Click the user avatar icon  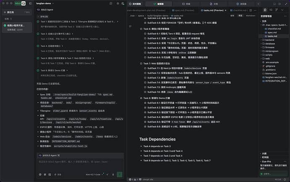coord(123,3)
